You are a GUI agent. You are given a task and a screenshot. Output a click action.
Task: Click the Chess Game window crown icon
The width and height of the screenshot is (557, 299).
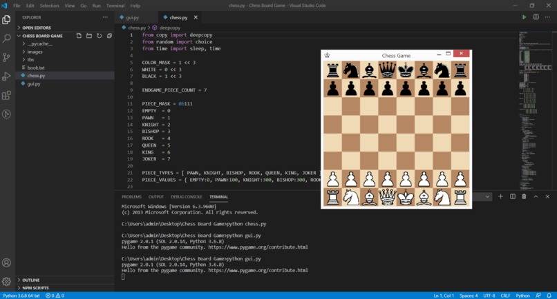click(x=327, y=55)
